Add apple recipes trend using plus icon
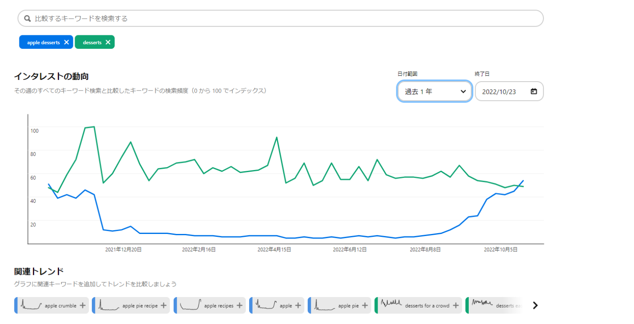The image size is (634, 324). click(239, 305)
